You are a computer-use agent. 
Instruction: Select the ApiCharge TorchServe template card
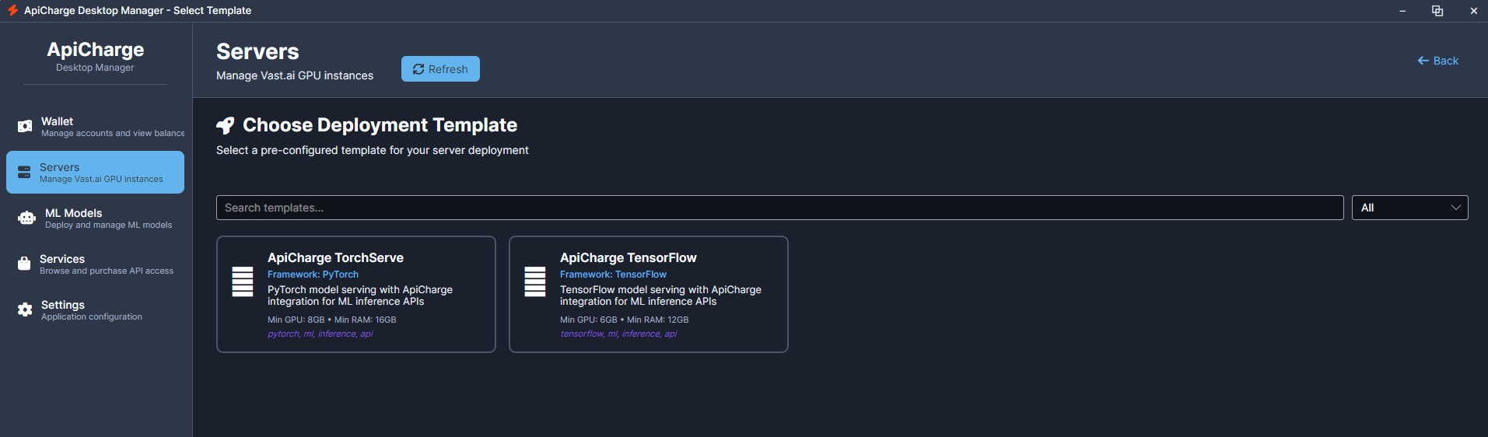click(356, 294)
